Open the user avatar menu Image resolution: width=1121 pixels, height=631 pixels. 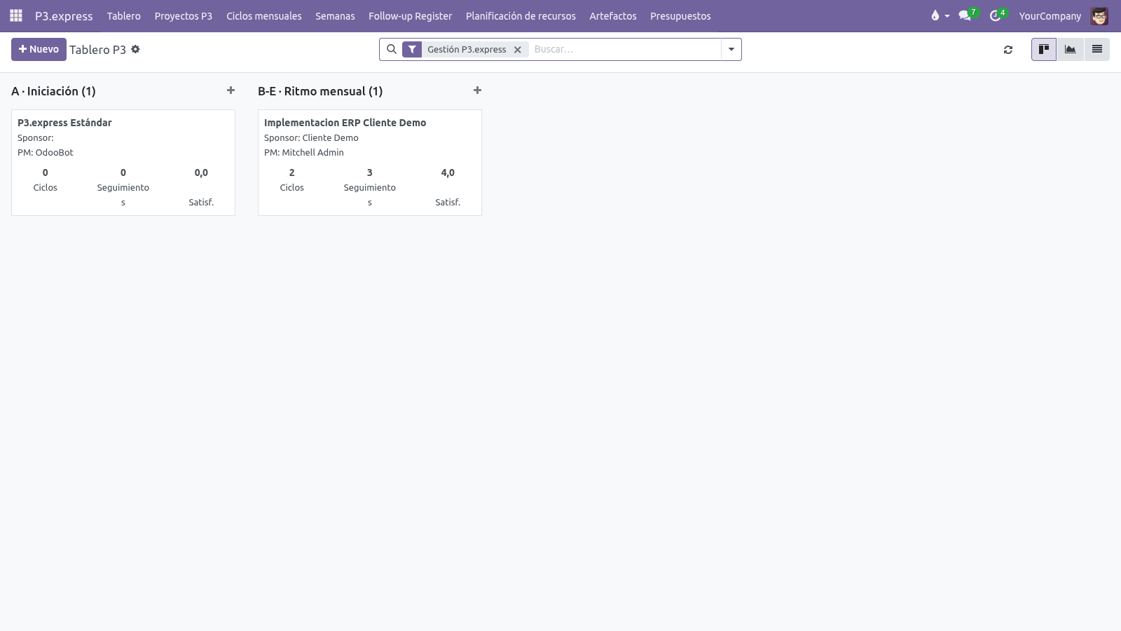click(x=1099, y=16)
